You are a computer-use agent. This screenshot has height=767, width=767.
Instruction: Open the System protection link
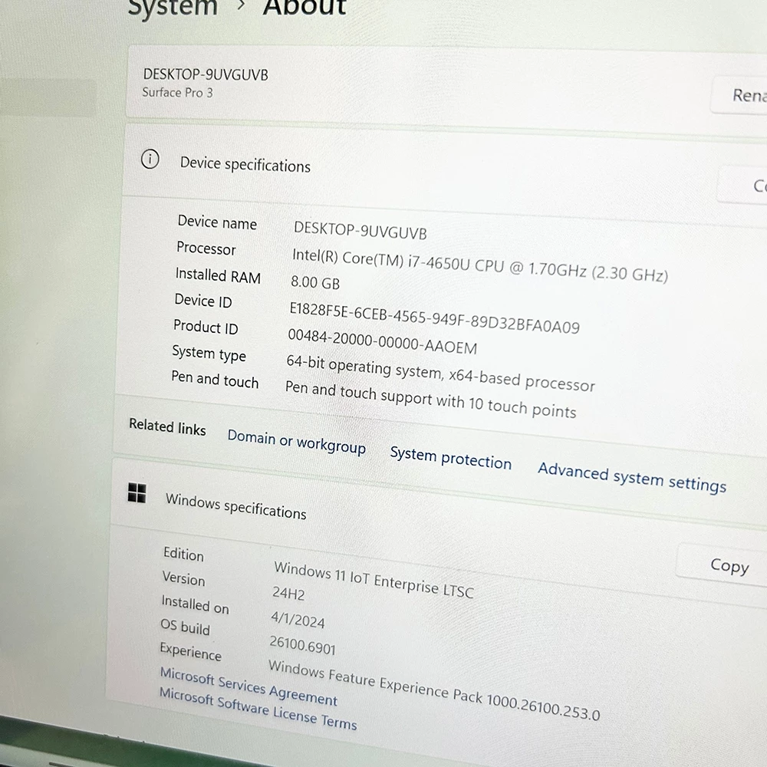click(x=450, y=457)
